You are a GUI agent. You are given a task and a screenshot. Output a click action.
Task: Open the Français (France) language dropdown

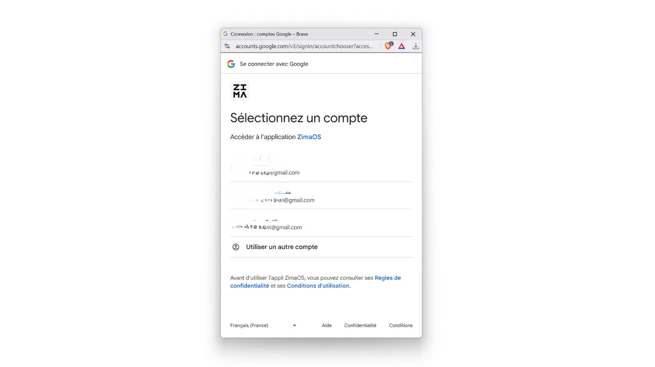[249, 325]
